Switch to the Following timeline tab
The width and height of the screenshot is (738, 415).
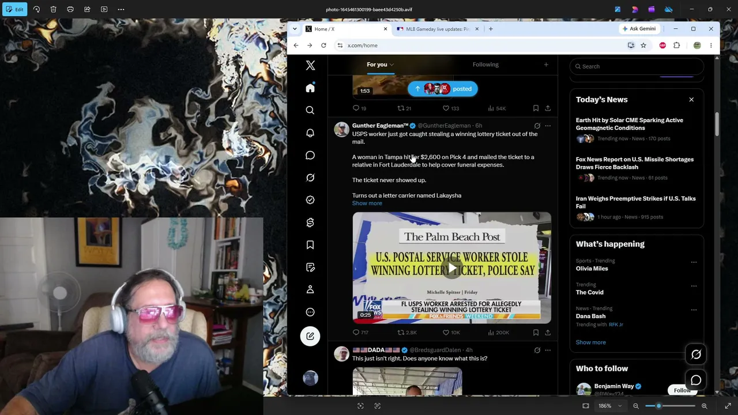(485, 65)
